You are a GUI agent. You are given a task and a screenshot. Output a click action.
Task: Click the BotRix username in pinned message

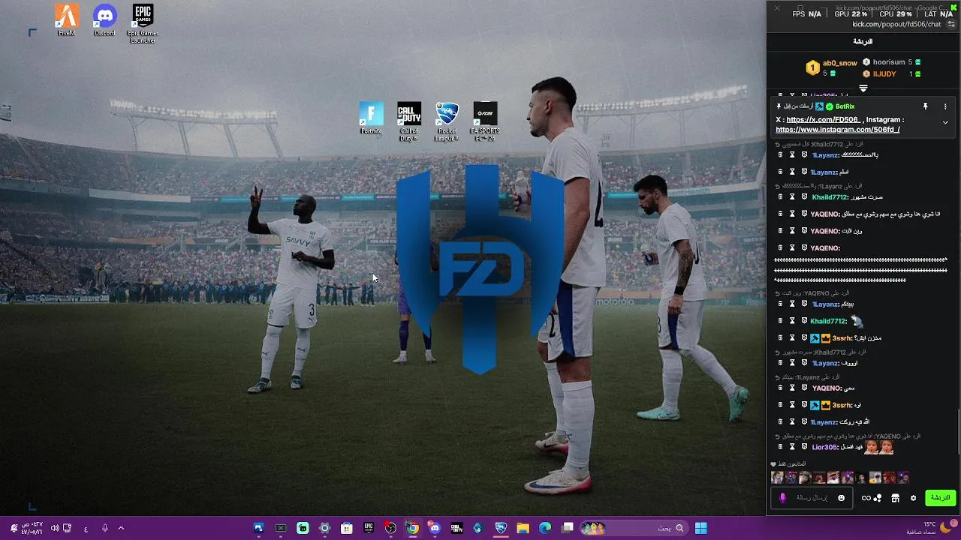(845, 106)
